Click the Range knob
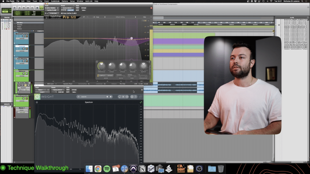The image size is (310, 174). tap(112, 66)
